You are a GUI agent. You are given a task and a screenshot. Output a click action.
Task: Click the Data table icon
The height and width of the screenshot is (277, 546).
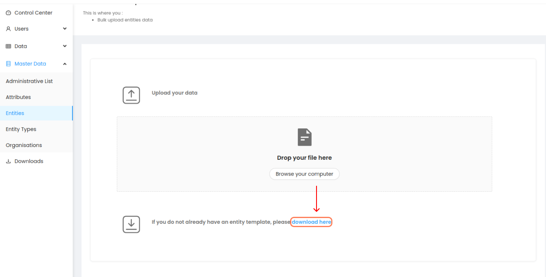pos(9,46)
